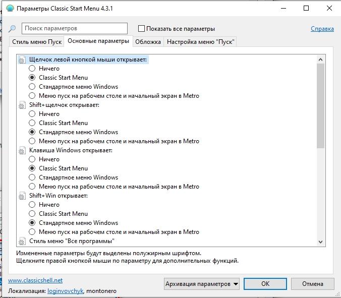Confirm settings with OK button
341x298 pixels.
265,284
